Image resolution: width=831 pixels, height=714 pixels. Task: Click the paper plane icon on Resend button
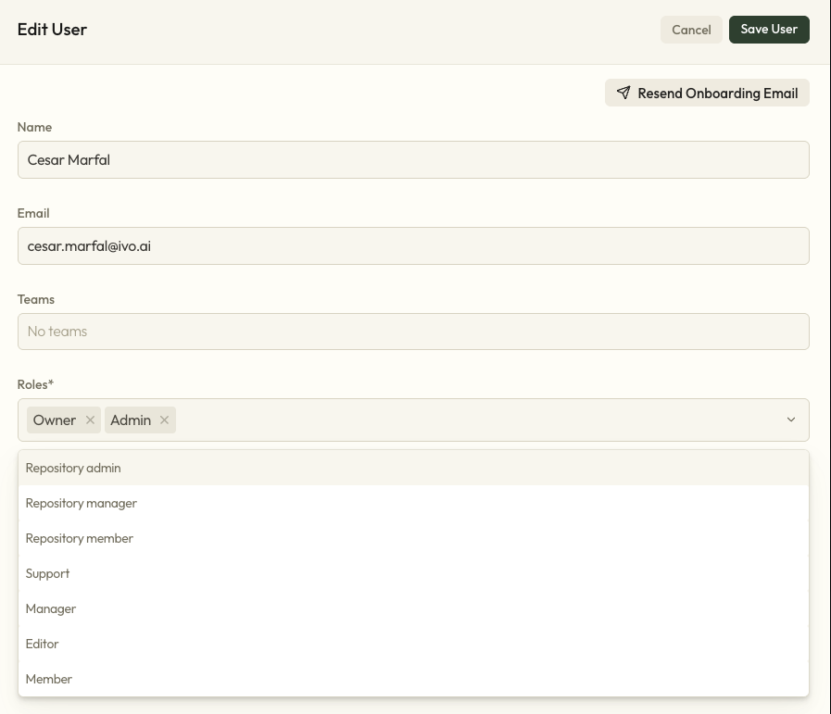[x=623, y=94]
